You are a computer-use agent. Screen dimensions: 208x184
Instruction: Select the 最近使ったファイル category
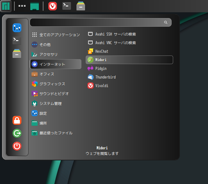[56, 133]
